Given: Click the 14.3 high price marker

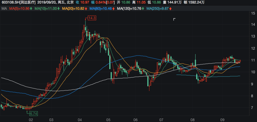Looking at the screenshot, I should (92, 18).
